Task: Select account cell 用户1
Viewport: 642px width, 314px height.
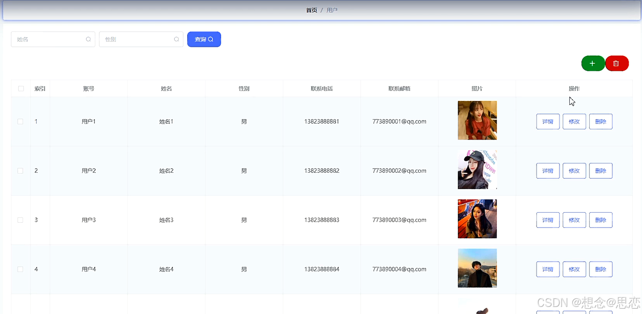Action: click(89, 121)
